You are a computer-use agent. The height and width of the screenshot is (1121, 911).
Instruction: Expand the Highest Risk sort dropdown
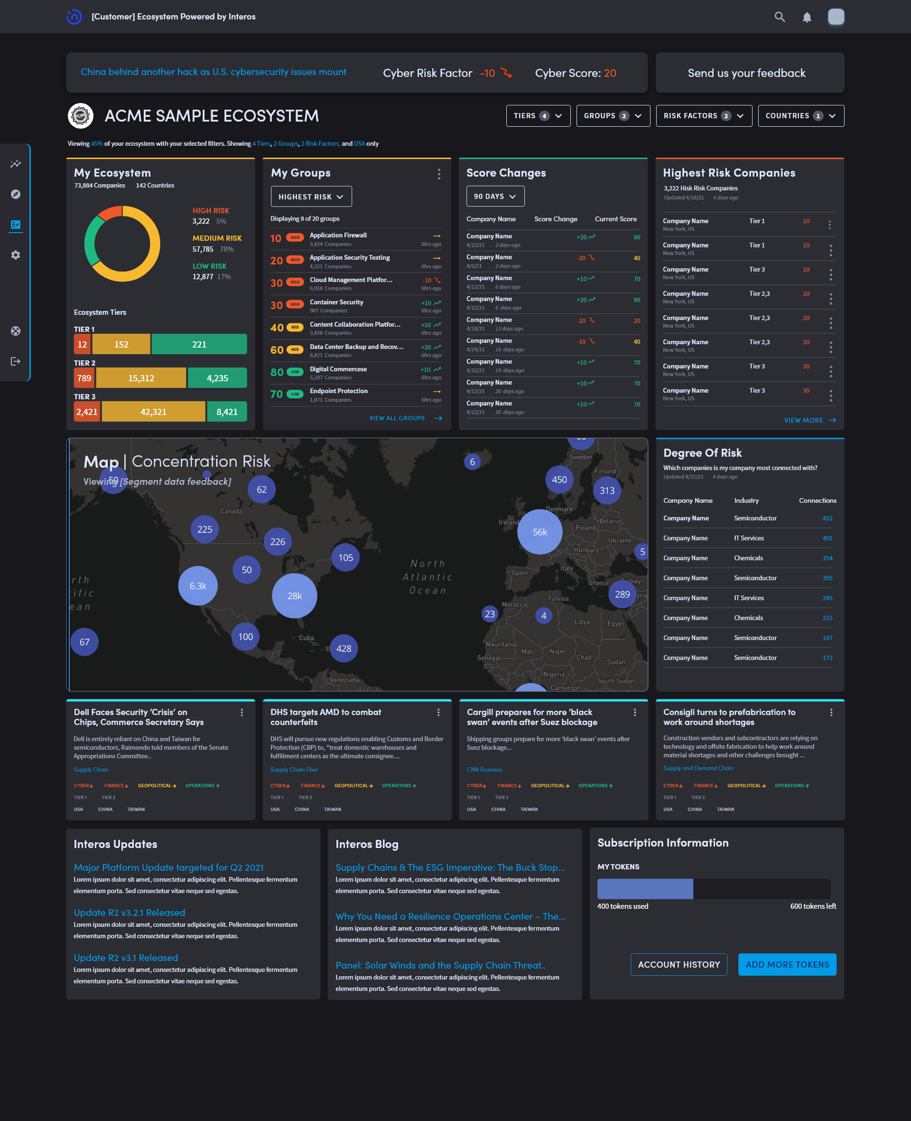tap(311, 197)
